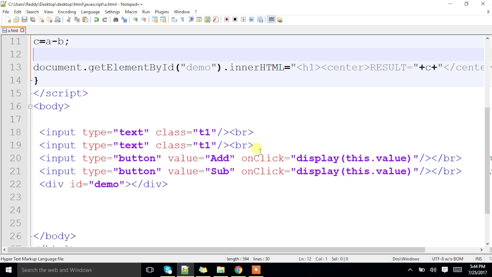Open the Language menu
This screenshot has height=277, width=492.
point(90,12)
